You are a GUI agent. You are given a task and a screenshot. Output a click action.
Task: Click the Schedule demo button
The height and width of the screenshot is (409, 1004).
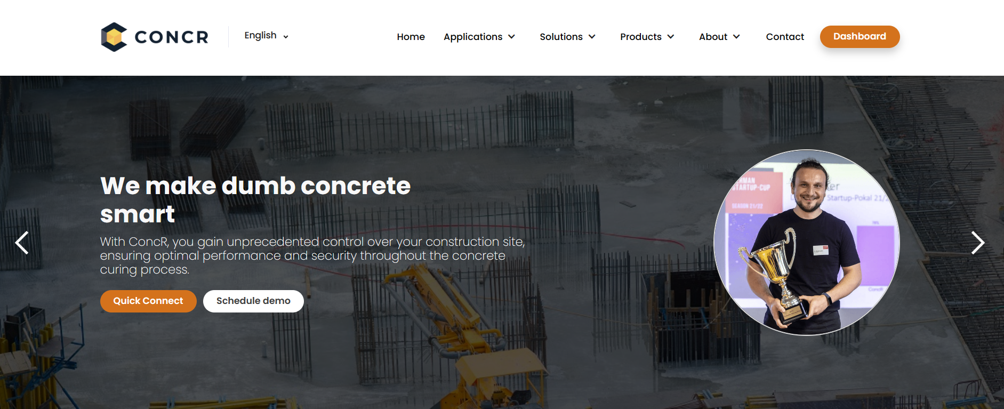pyautogui.click(x=253, y=301)
